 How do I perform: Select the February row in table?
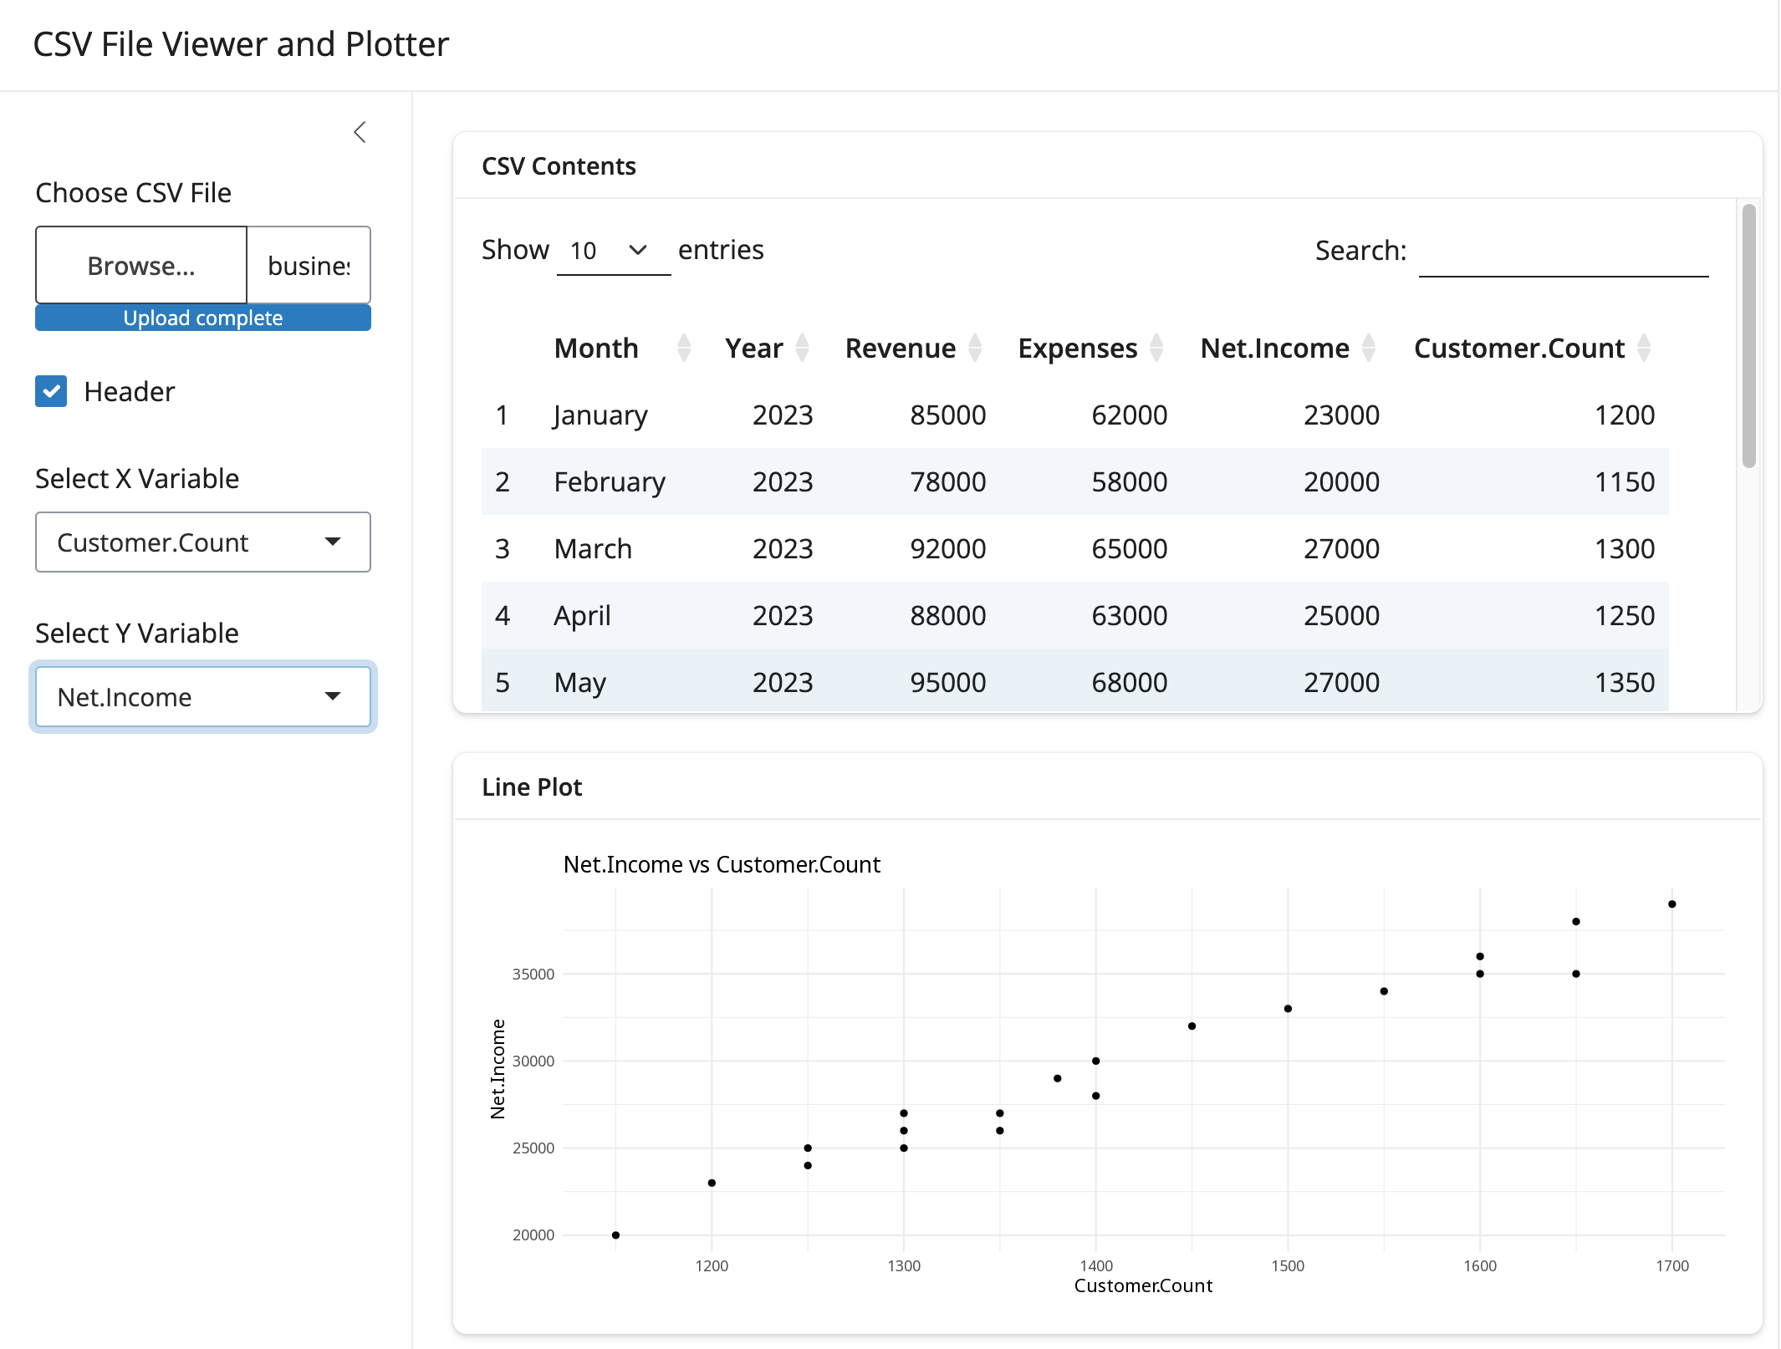[x=1074, y=482]
